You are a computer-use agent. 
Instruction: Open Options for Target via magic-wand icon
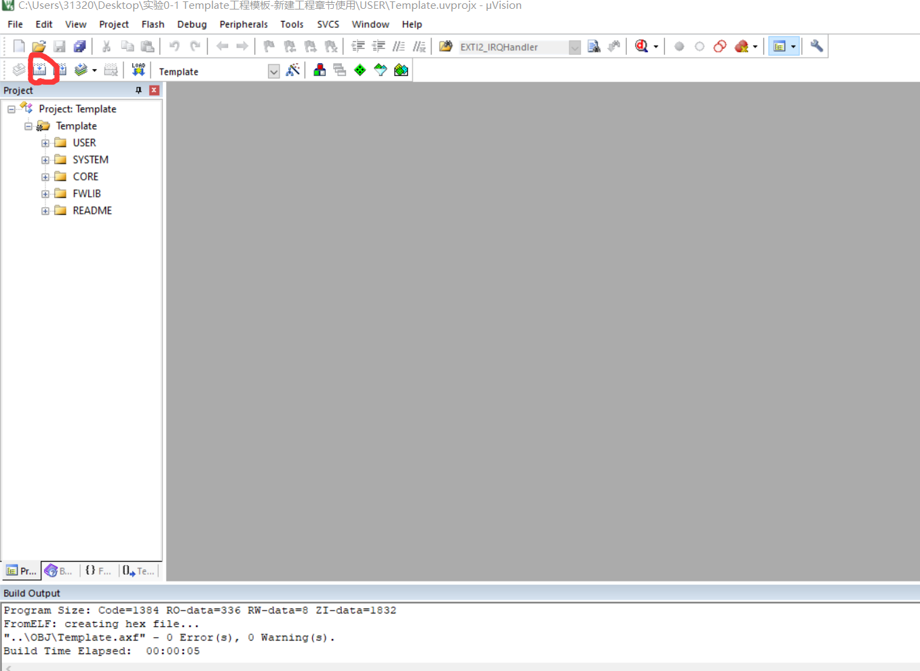[x=293, y=69]
